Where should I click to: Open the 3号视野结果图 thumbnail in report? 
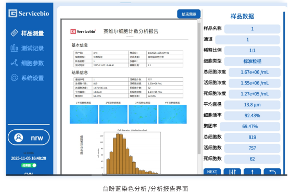(143, 114)
